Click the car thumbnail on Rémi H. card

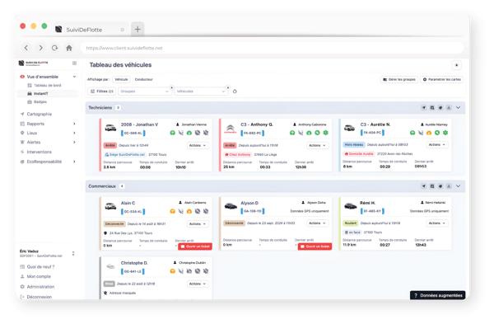click(x=351, y=207)
